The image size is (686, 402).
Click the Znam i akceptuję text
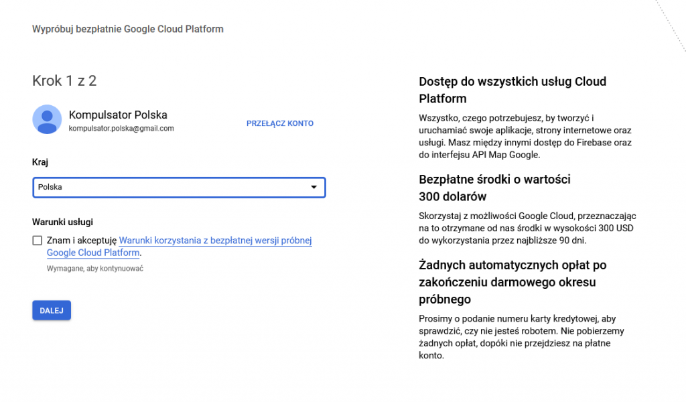point(82,241)
